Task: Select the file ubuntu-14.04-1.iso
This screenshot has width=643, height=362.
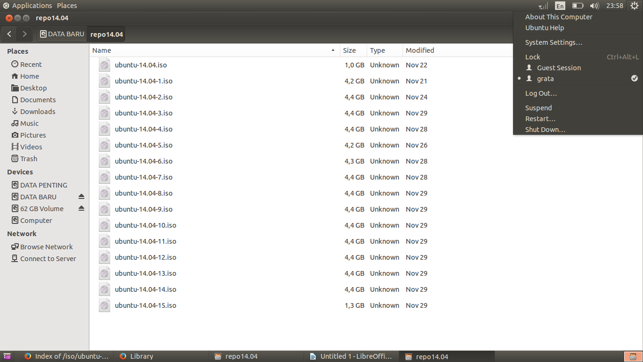Action: point(144,81)
